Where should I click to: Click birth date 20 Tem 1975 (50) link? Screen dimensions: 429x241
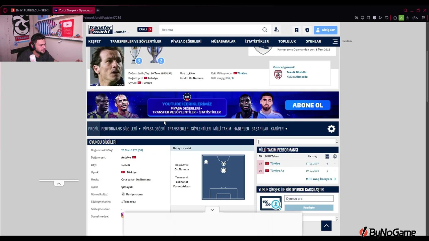132,150
